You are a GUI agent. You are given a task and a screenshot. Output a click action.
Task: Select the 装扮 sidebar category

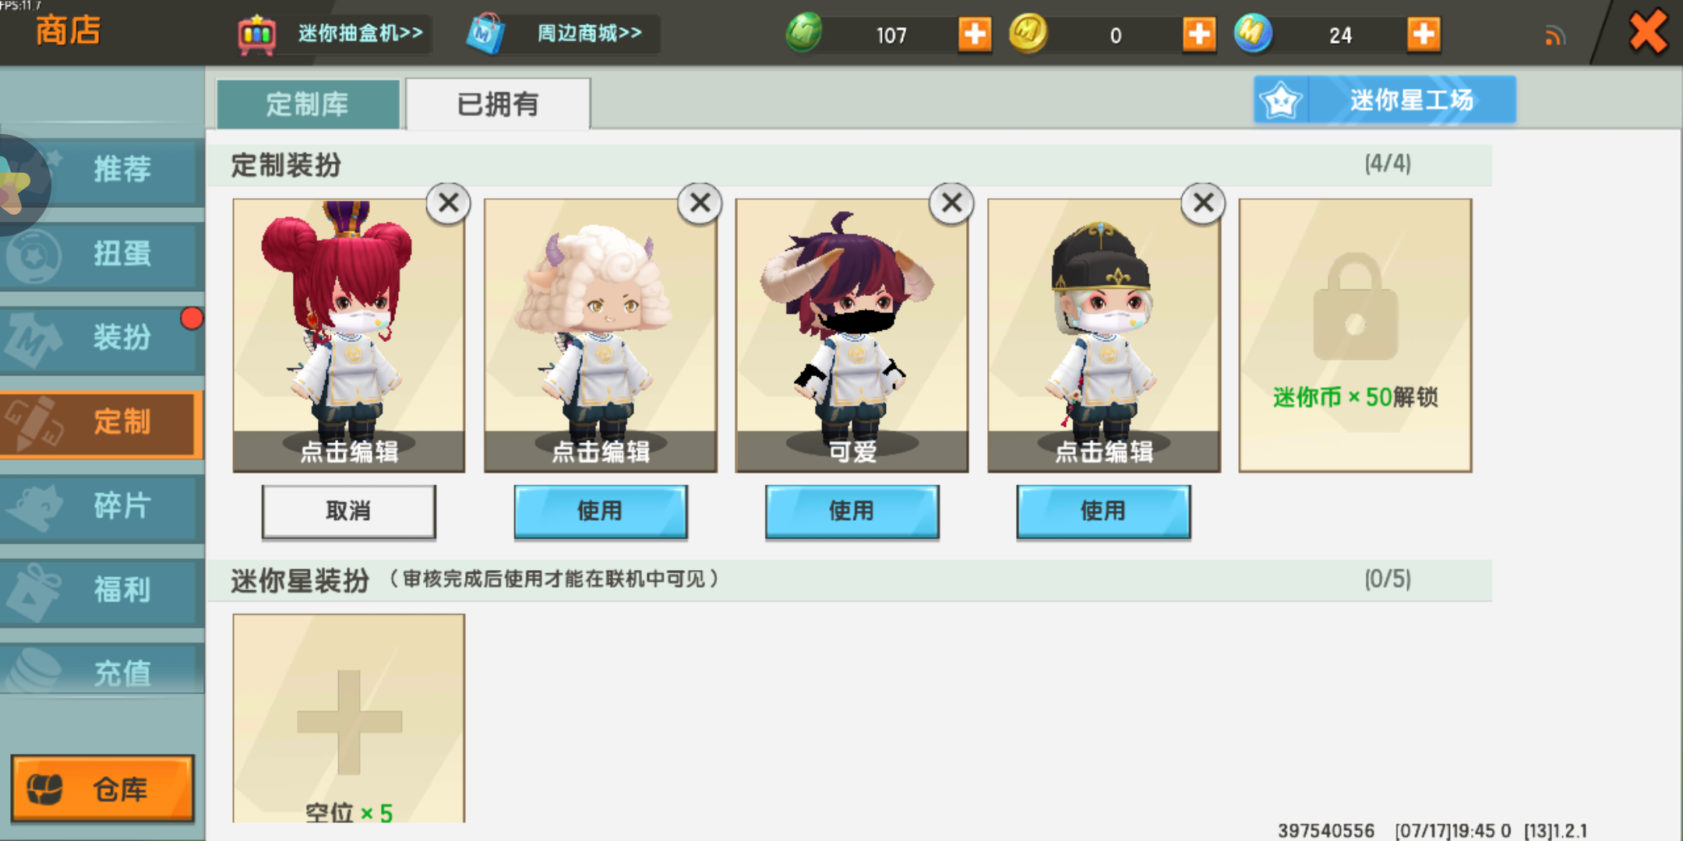click(x=101, y=337)
